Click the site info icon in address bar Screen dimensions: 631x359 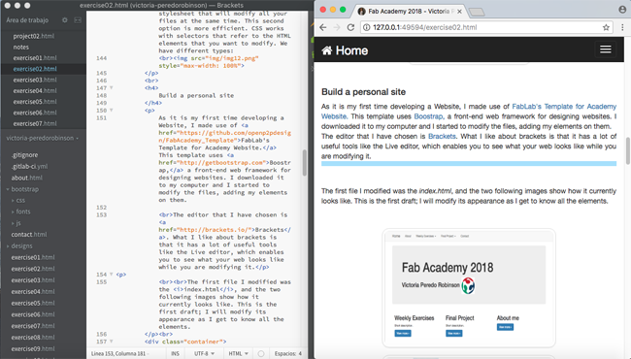click(366, 27)
